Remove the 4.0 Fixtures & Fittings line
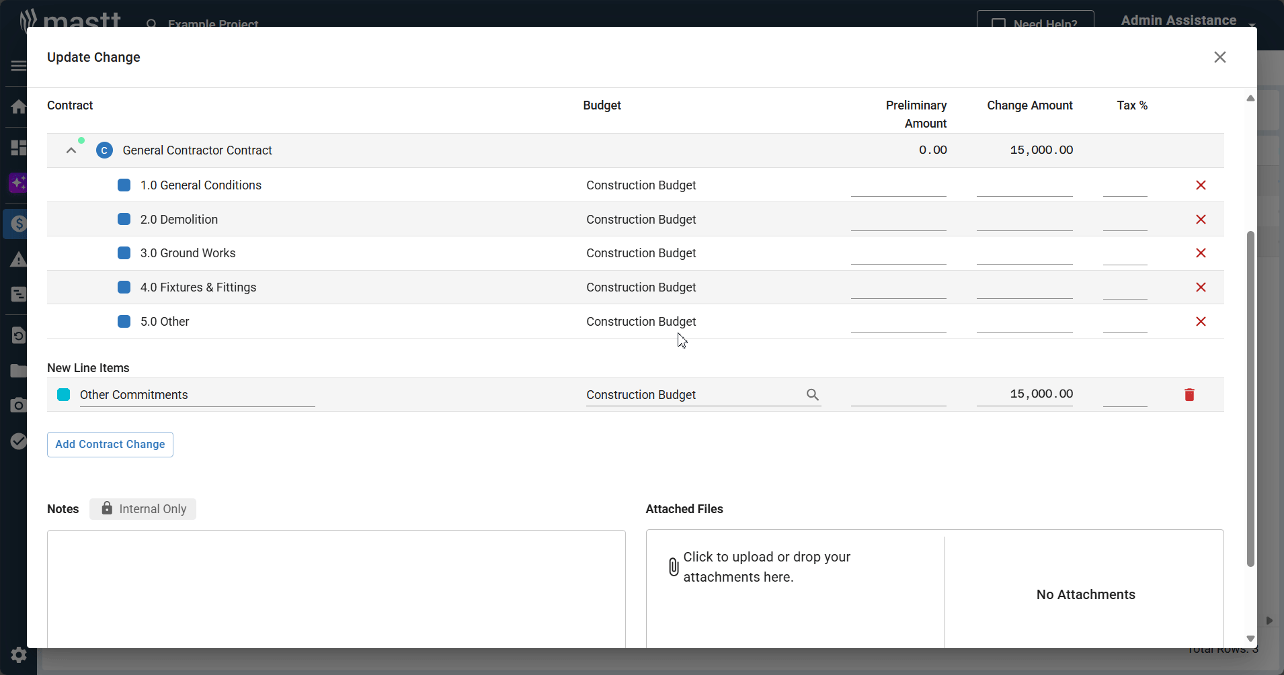This screenshot has width=1284, height=675. click(1201, 287)
